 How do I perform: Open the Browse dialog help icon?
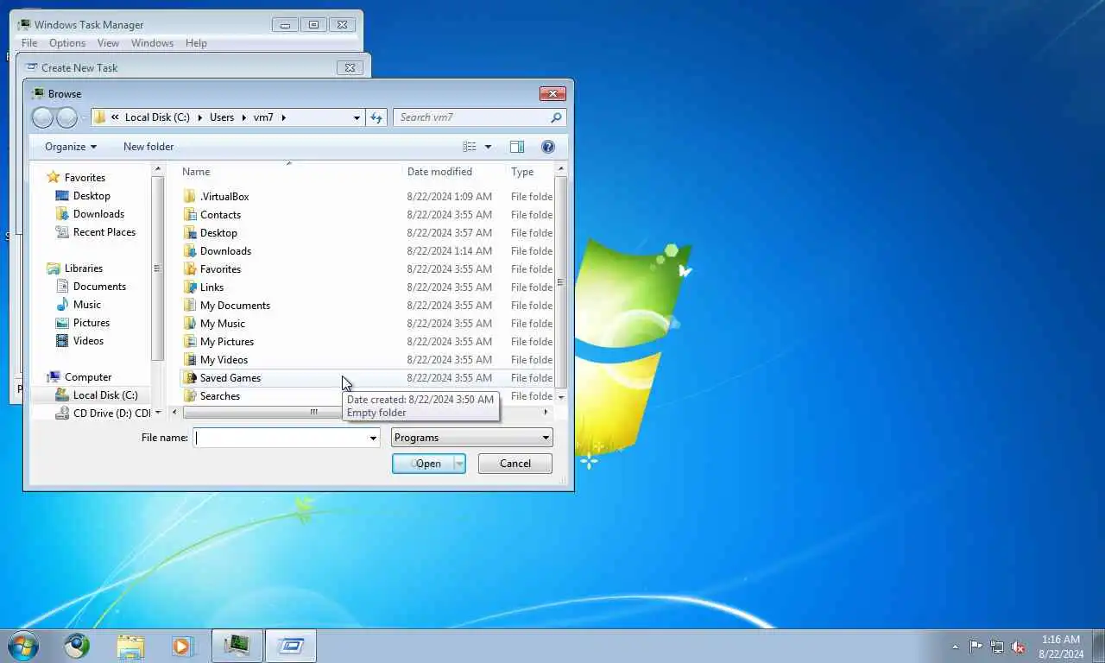tap(547, 147)
